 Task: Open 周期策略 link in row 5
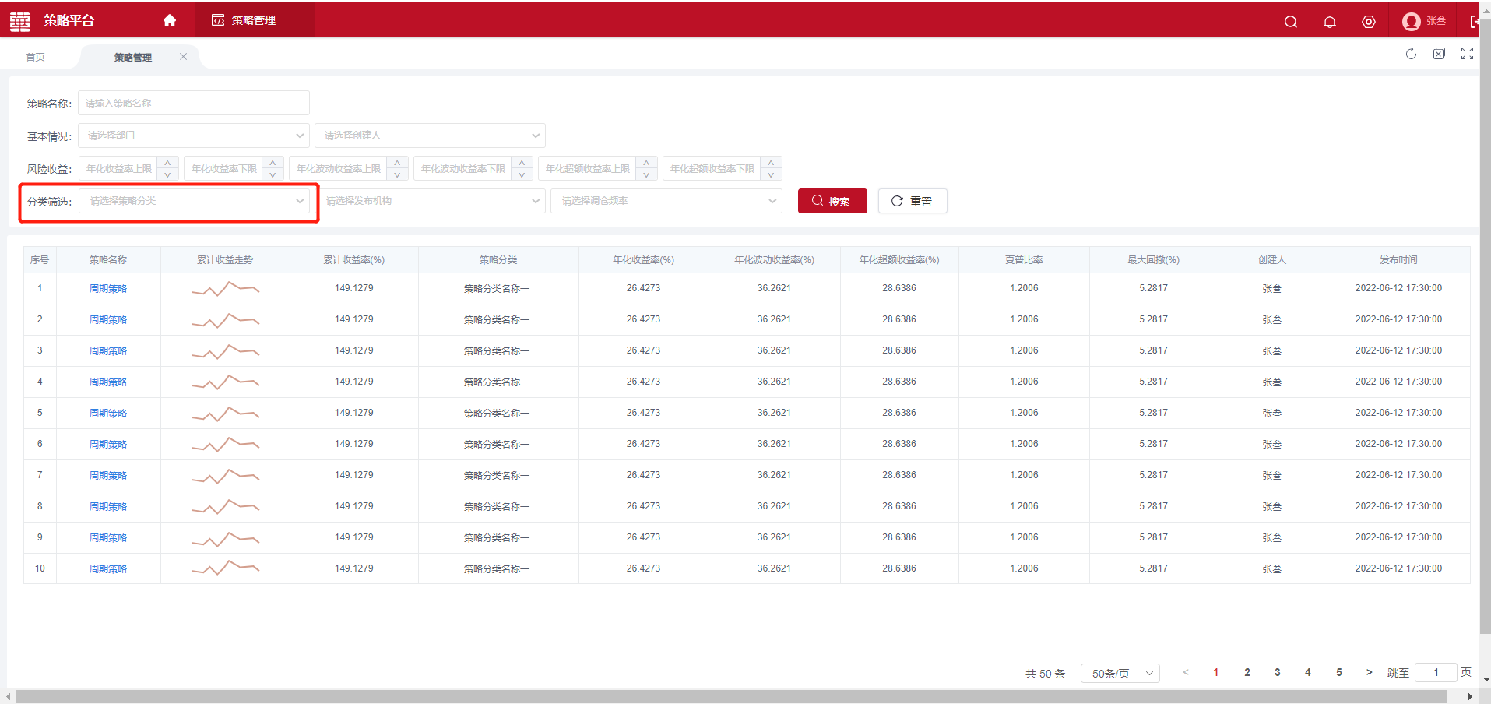click(x=108, y=413)
